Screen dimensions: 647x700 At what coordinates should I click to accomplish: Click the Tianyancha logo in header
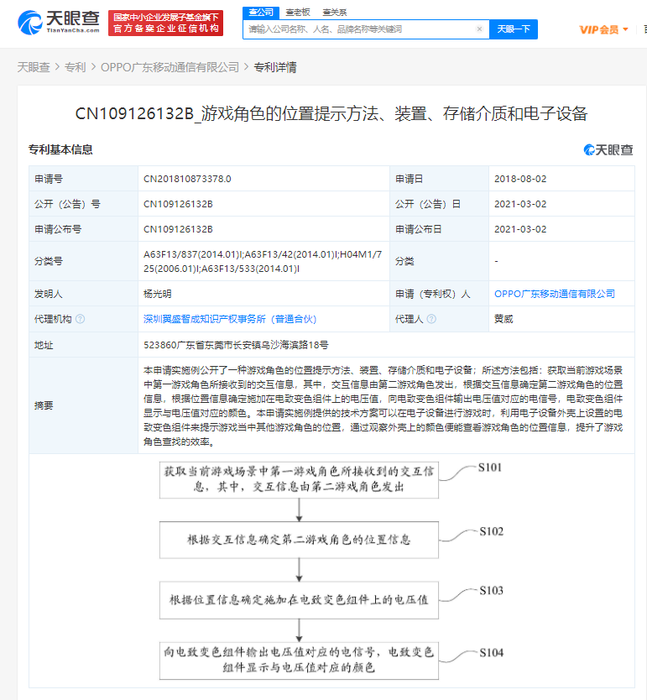[59, 23]
